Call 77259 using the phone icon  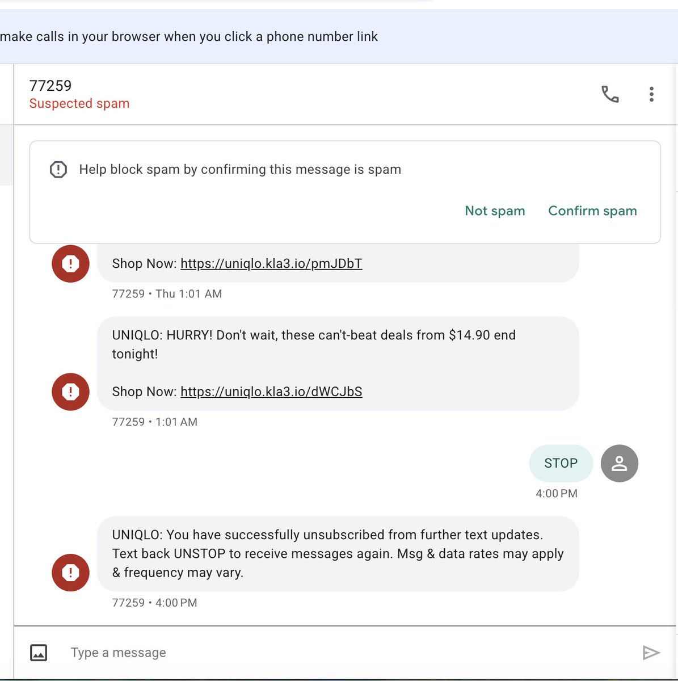coord(610,94)
